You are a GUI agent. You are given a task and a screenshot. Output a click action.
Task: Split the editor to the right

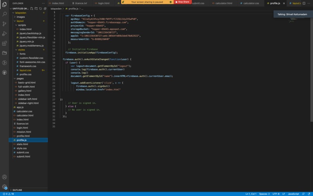pos(304,3)
